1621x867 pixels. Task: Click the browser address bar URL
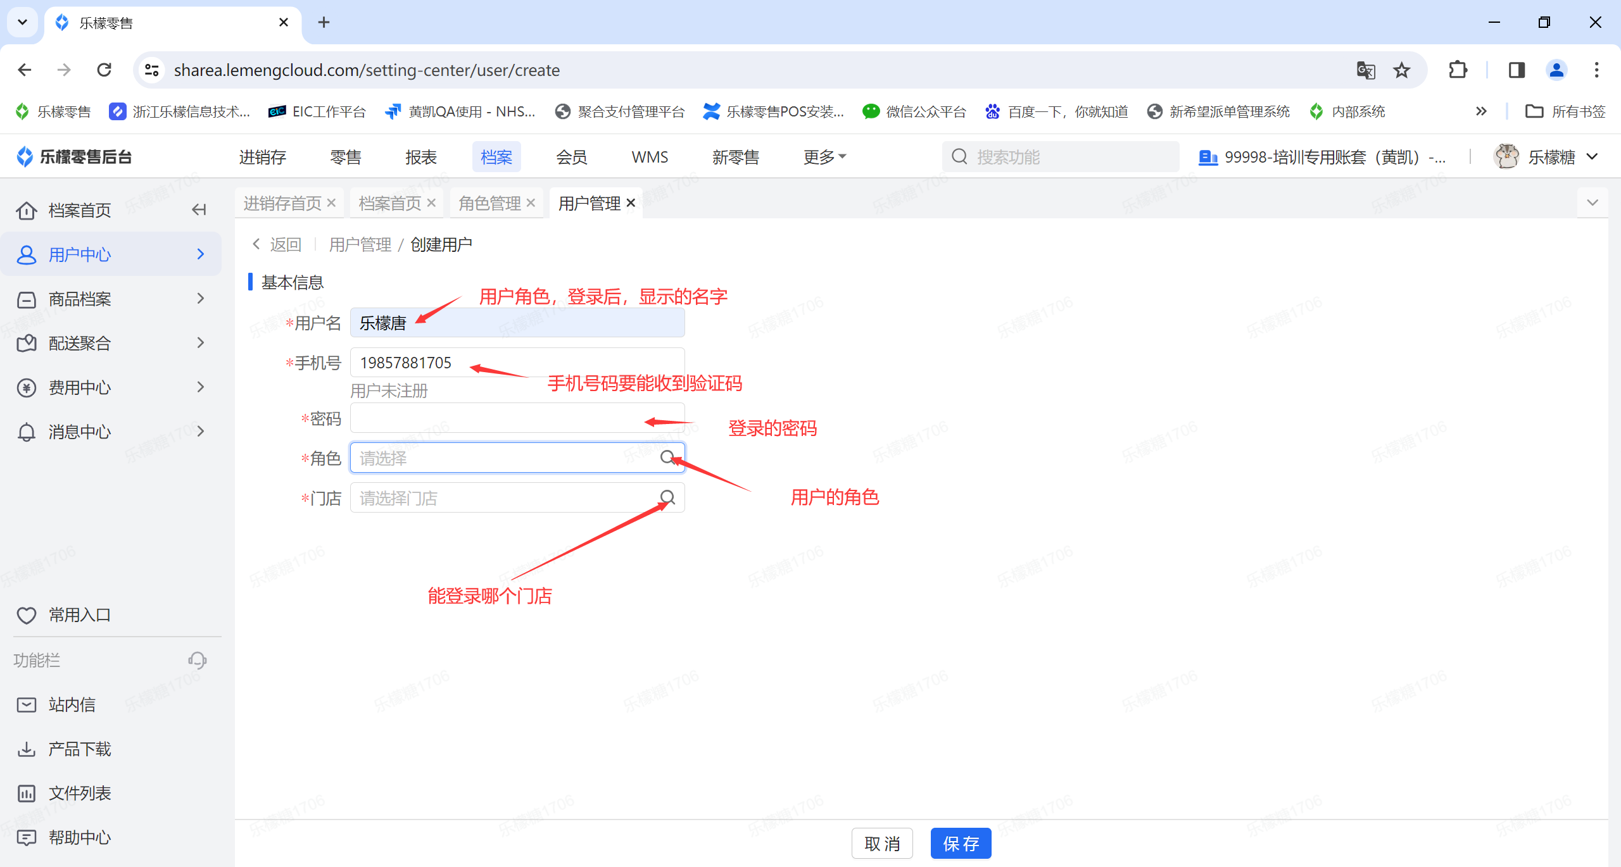[367, 70]
